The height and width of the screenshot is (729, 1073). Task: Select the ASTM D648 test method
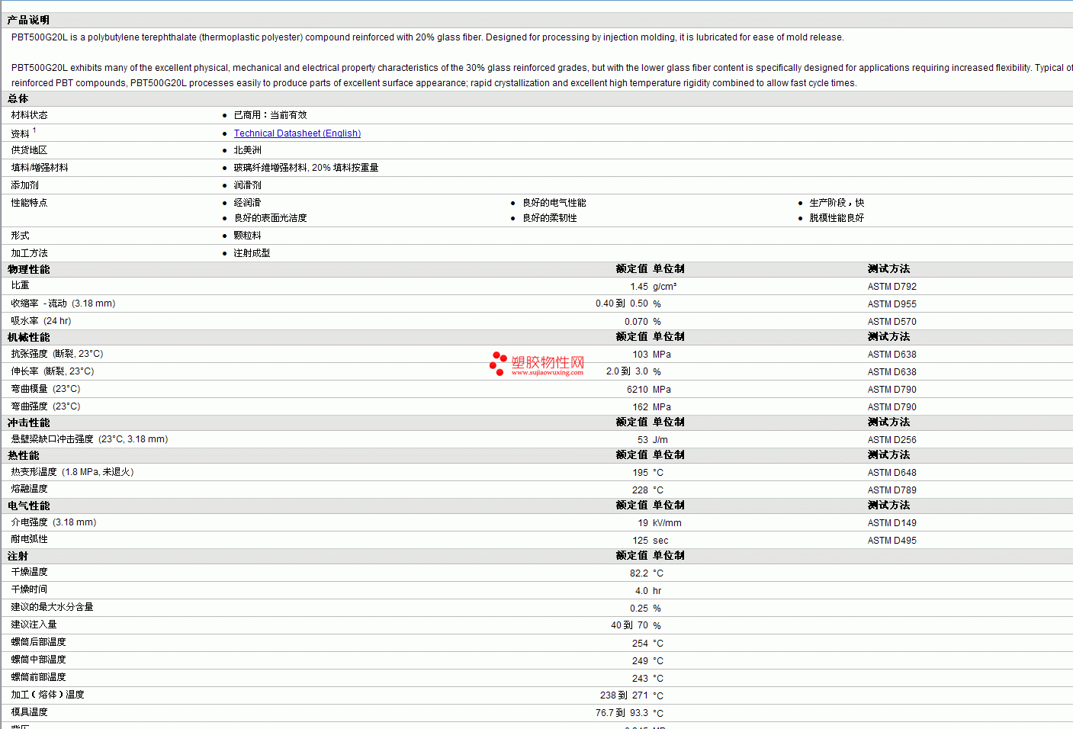point(892,473)
